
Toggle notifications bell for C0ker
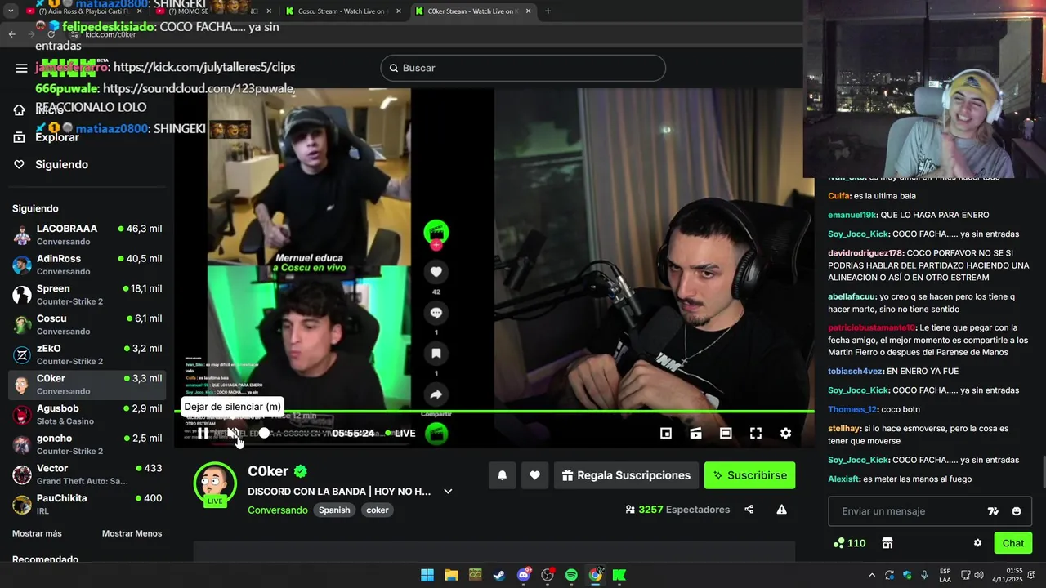(503, 475)
